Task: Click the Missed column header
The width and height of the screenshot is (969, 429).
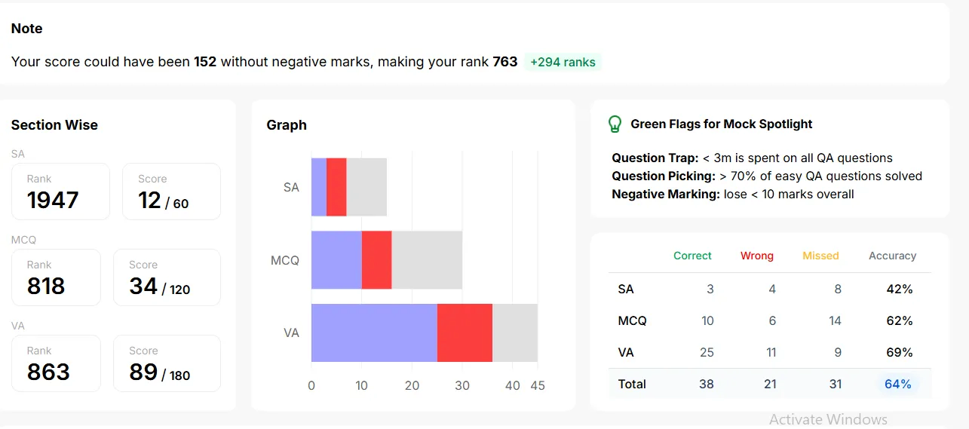Action: click(820, 256)
